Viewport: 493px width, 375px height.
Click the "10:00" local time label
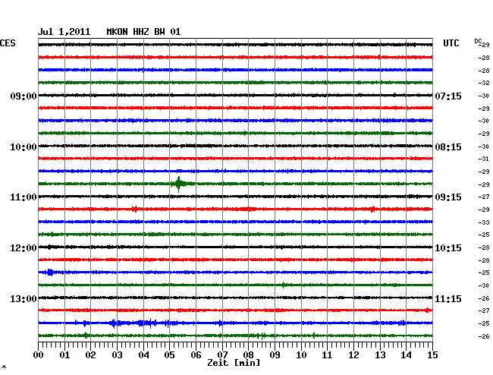pyautogui.click(x=24, y=147)
